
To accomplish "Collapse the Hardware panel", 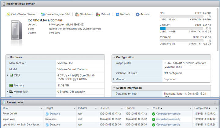I will point(8,57).
